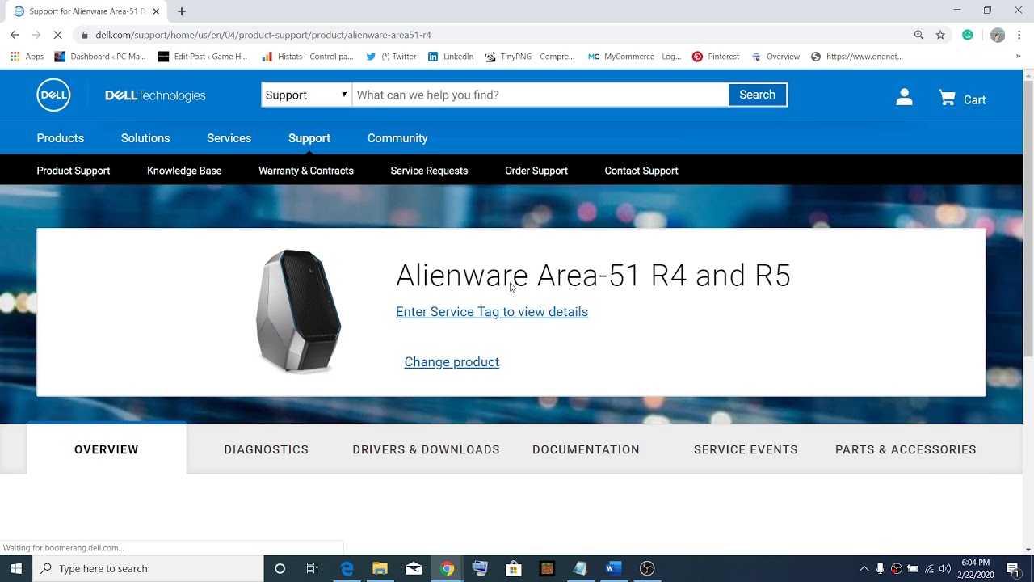Viewport: 1034px width, 582px height.
Task: Open File Explorer from taskbar
Action: [380, 568]
